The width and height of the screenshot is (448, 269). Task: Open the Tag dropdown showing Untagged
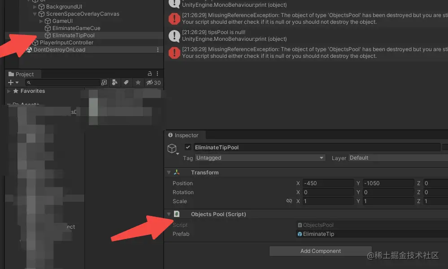tap(260, 158)
